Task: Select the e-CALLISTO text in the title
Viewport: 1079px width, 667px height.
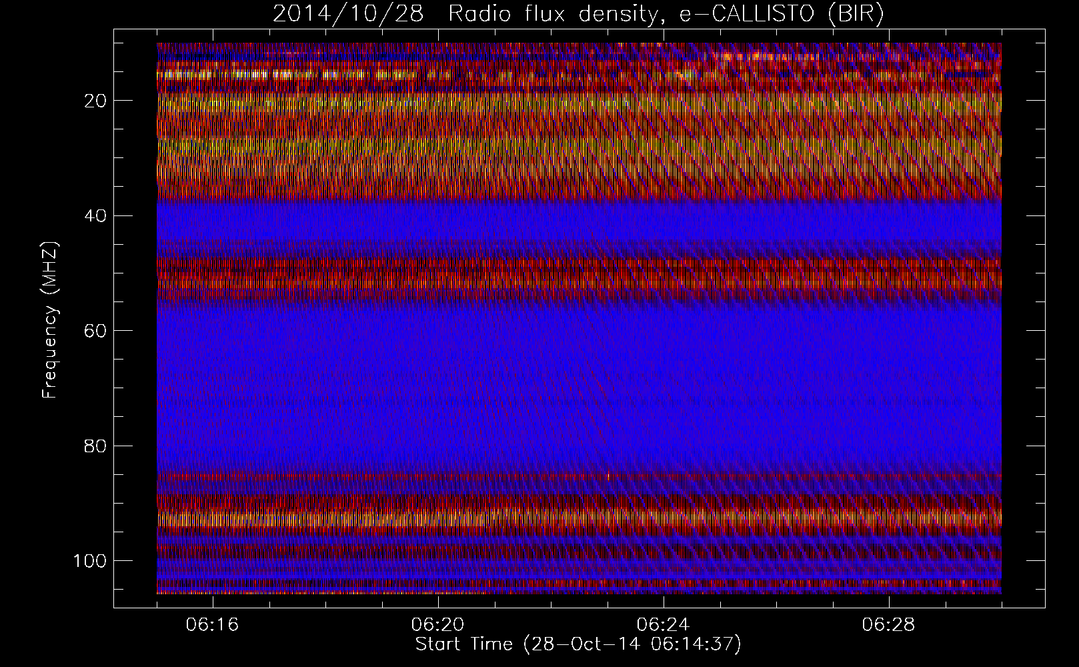Action: click(746, 14)
